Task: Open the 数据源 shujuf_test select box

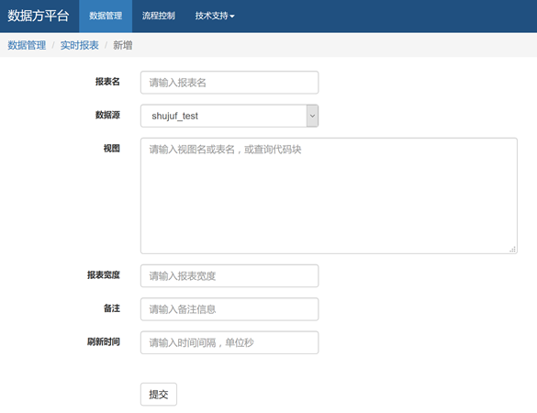Action: [x=229, y=116]
